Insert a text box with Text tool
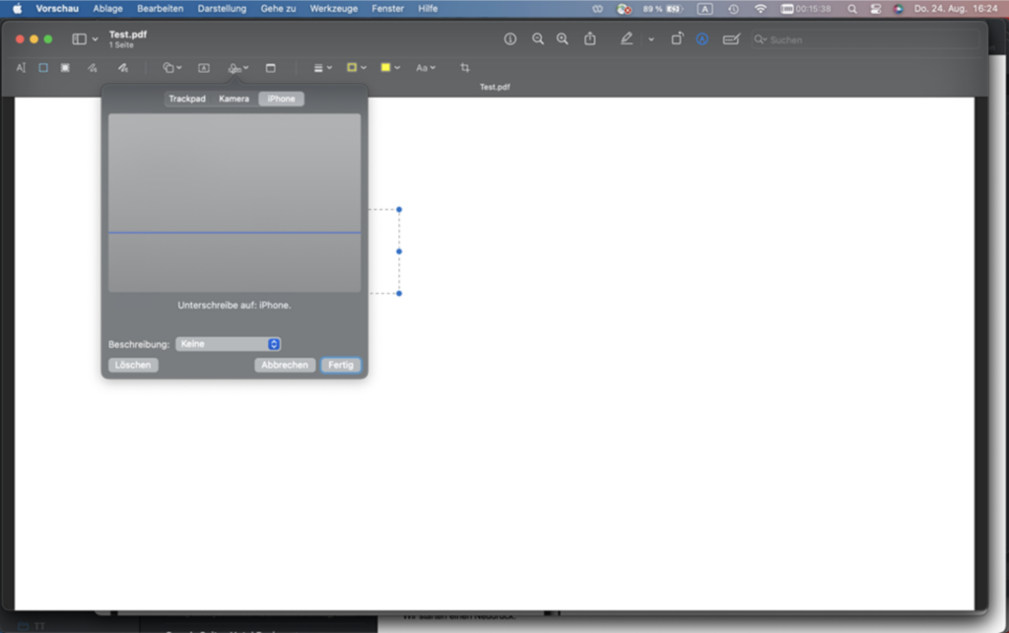Screen dimensions: 1009x633 pos(203,68)
